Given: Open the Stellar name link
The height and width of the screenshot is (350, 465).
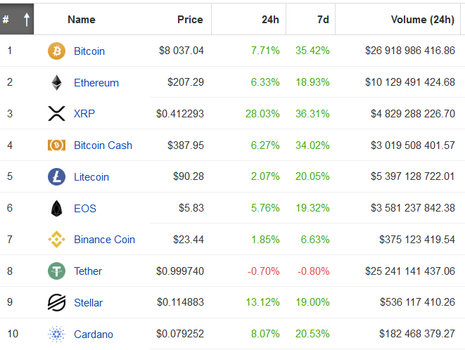Looking at the screenshot, I should click(x=88, y=303).
